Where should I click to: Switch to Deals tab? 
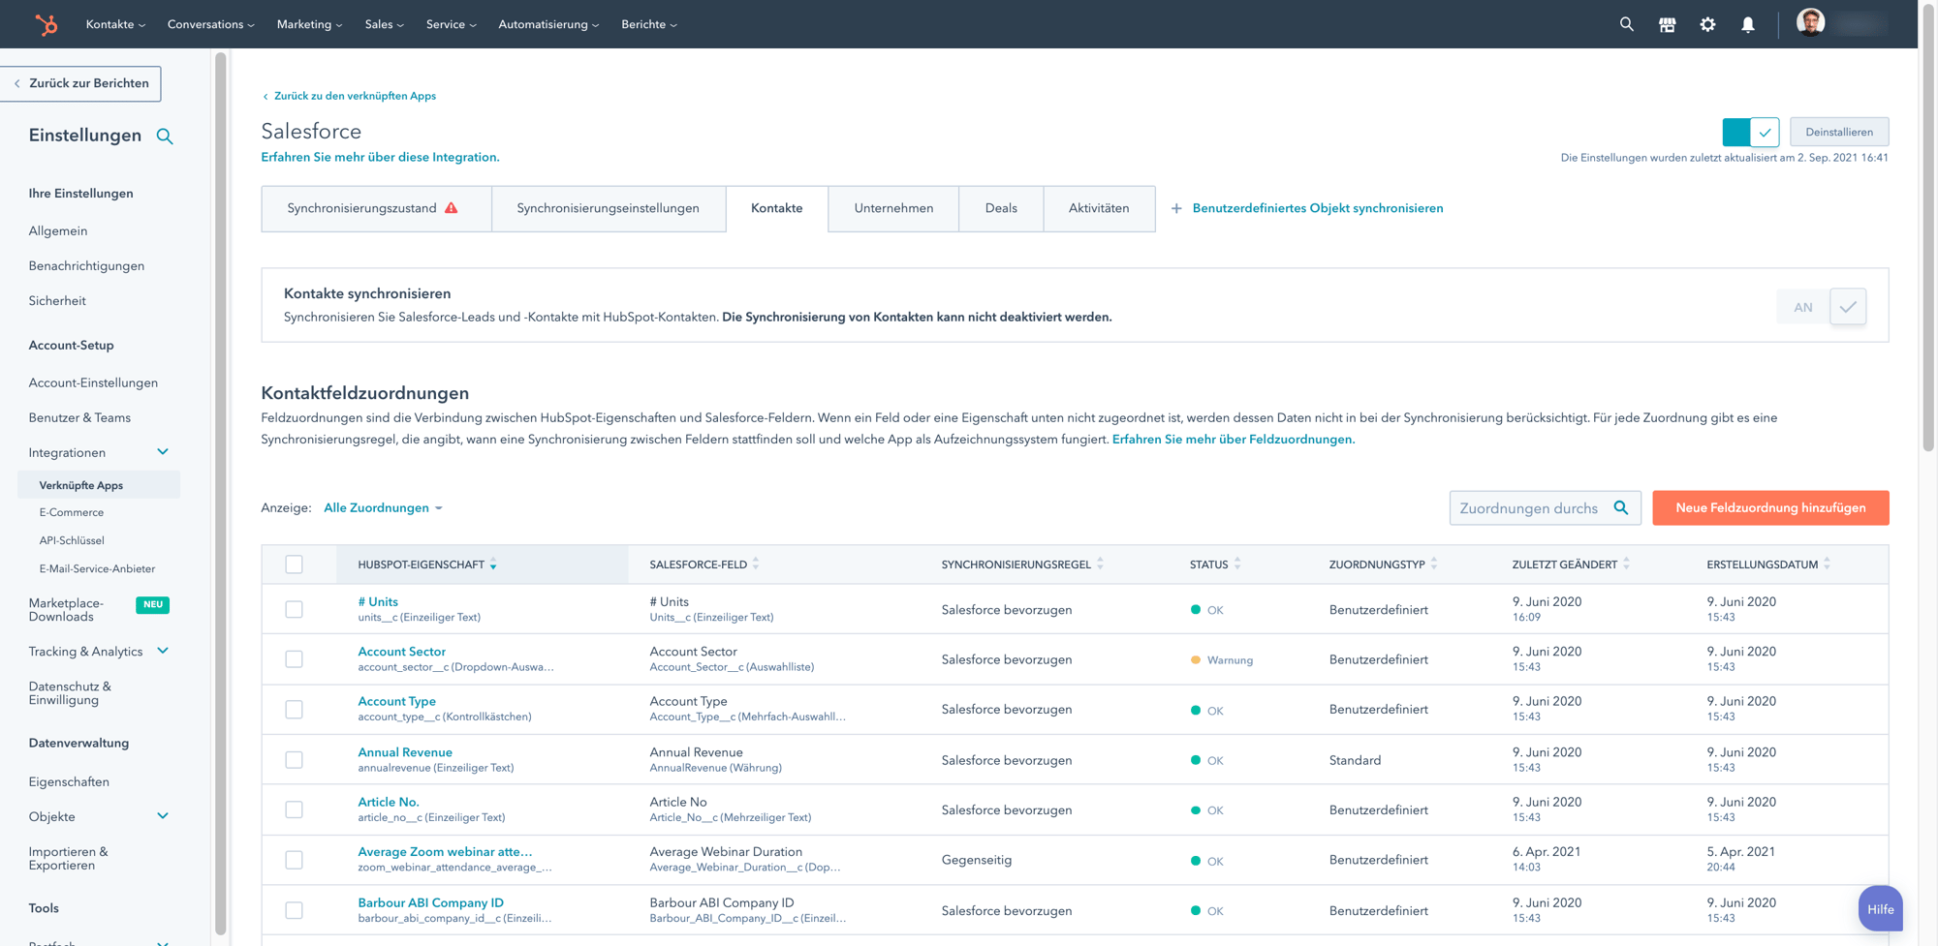pyautogui.click(x=1001, y=208)
